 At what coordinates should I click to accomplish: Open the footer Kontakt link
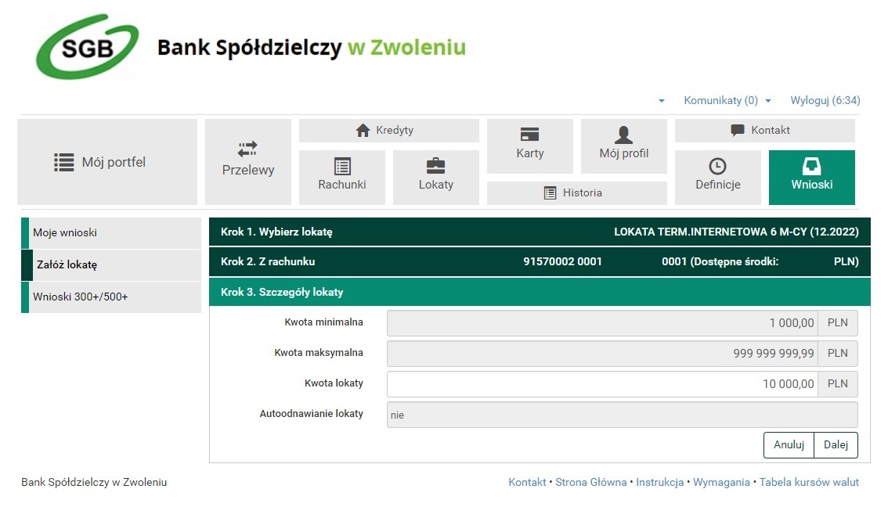527,483
